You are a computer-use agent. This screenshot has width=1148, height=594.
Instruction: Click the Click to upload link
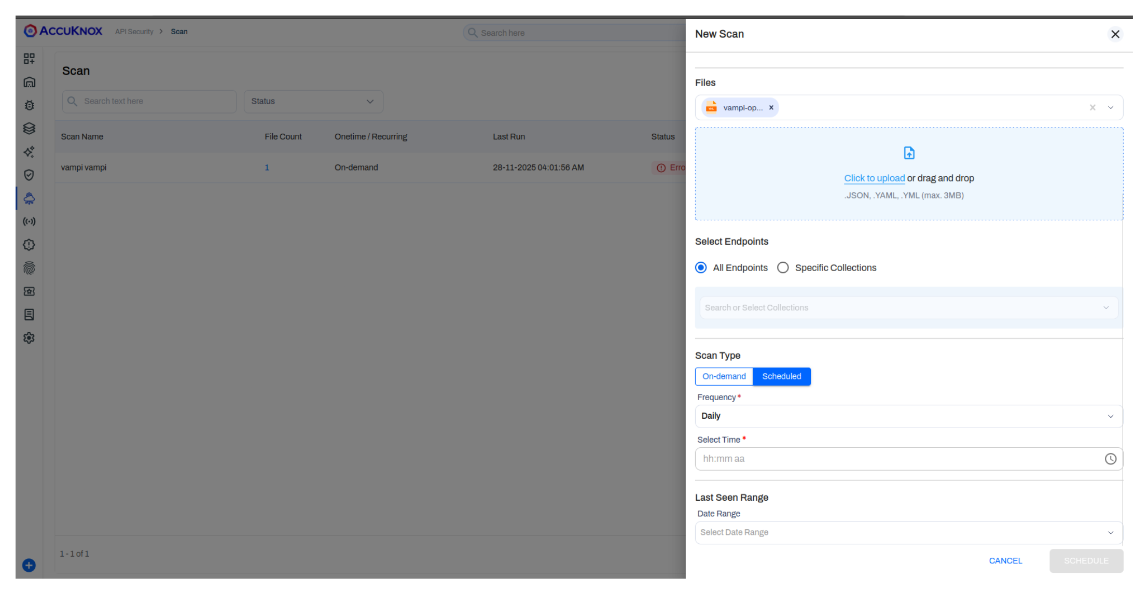tap(874, 178)
